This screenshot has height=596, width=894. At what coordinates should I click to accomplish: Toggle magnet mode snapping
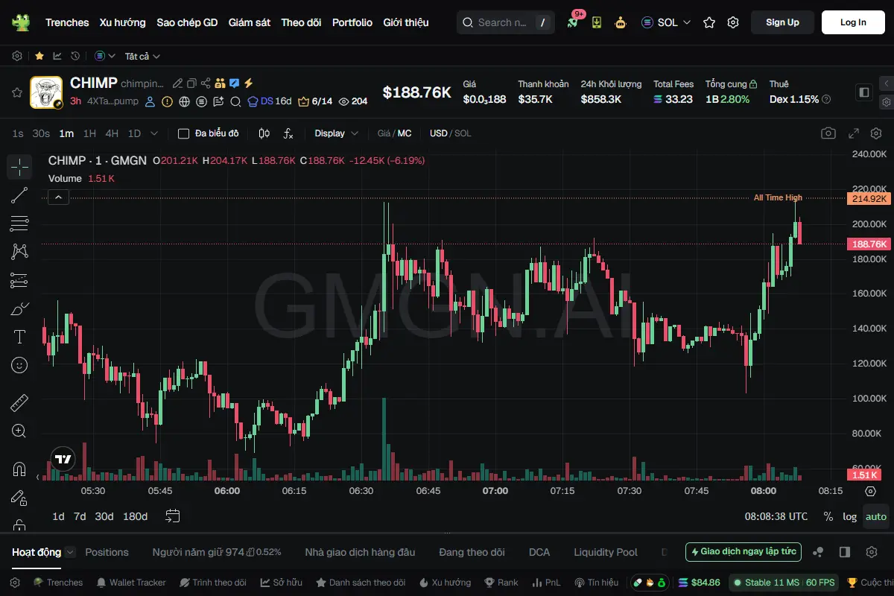click(x=19, y=469)
